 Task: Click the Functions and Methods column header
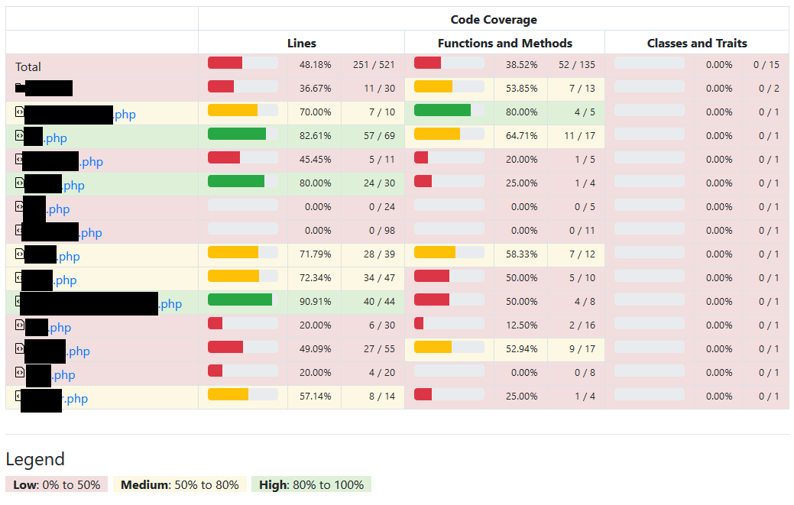pos(505,43)
